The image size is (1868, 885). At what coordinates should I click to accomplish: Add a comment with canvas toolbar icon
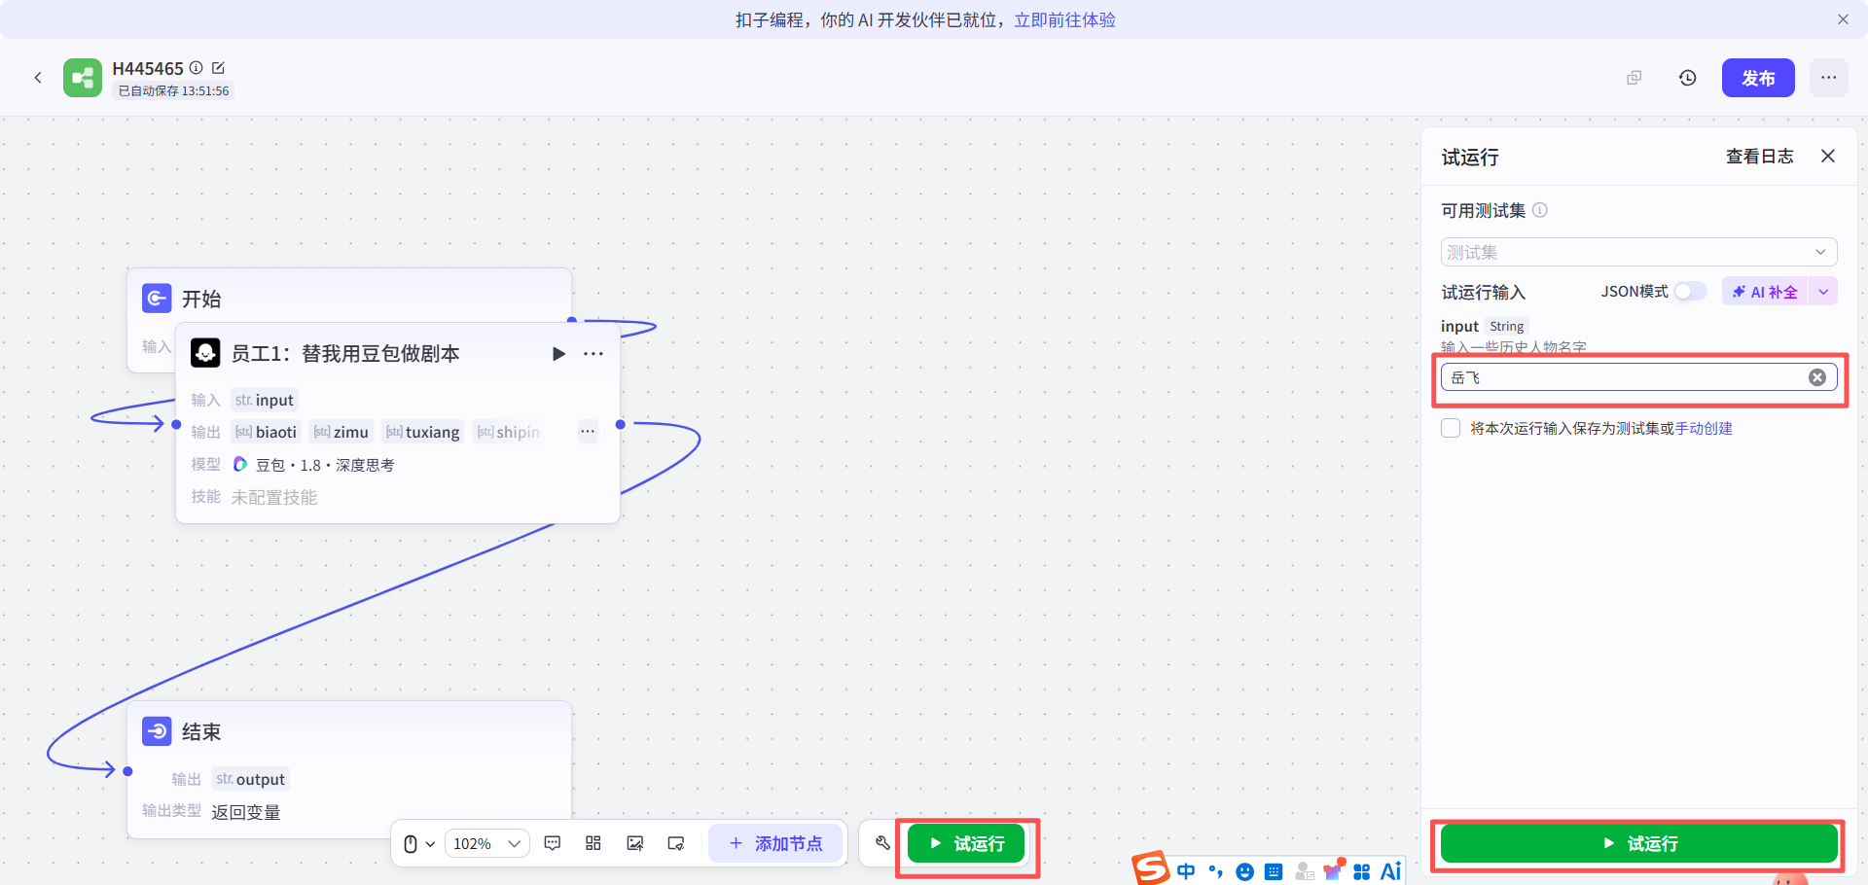click(x=553, y=843)
